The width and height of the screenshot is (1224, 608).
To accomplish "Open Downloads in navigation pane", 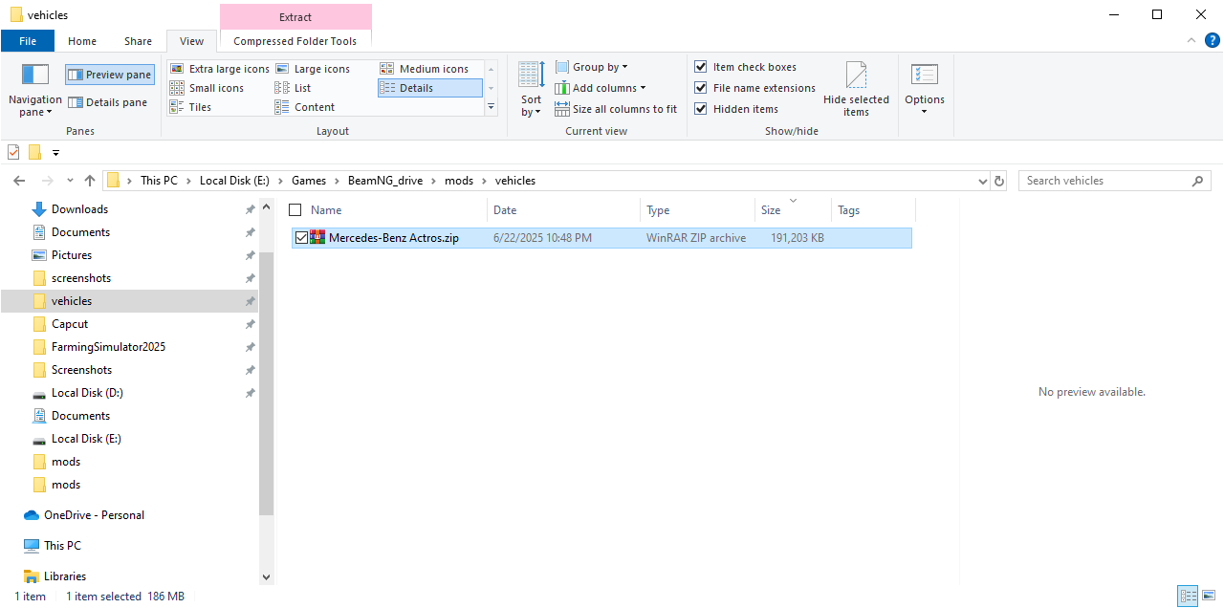I will (79, 209).
